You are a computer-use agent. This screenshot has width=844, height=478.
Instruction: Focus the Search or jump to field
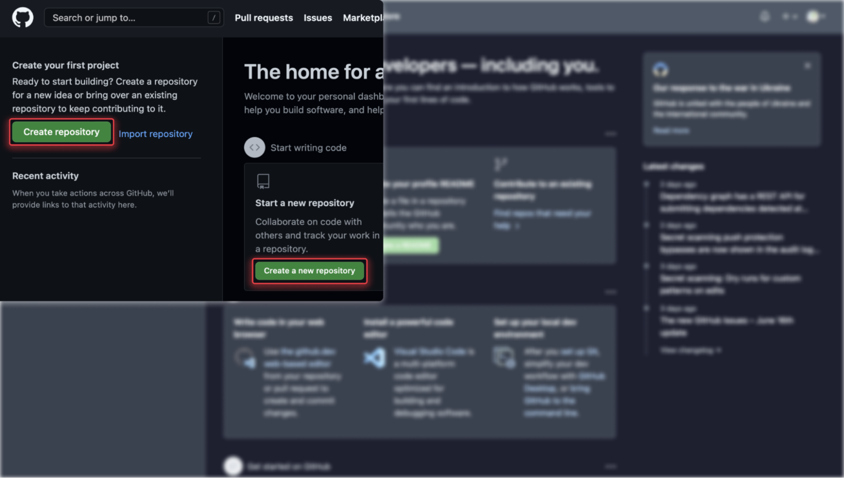pos(134,18)
